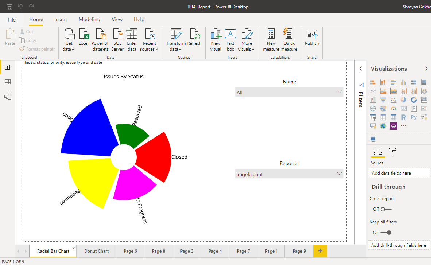This screenshot has width=431, height=265.
Task: Open the Reporter slicer dropdown
Action: click(x=339, y=174)
